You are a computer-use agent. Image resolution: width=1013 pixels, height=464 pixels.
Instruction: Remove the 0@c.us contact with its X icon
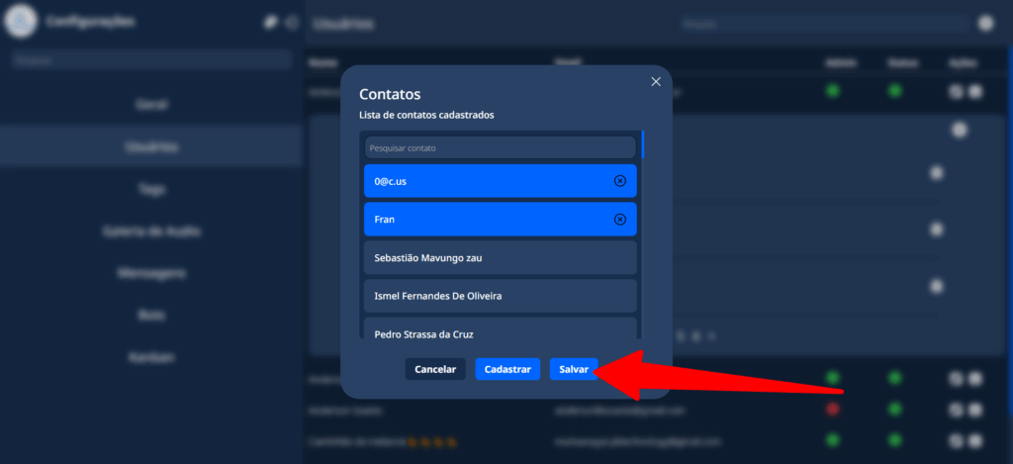click(620, 181)
